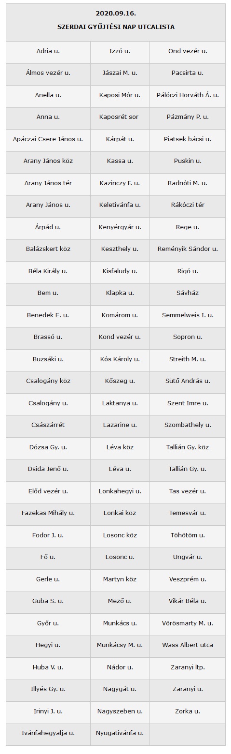This screenshot has height=754, width=231.
Task: Select the Martyn köz cell
Action: tap(120, 579)
